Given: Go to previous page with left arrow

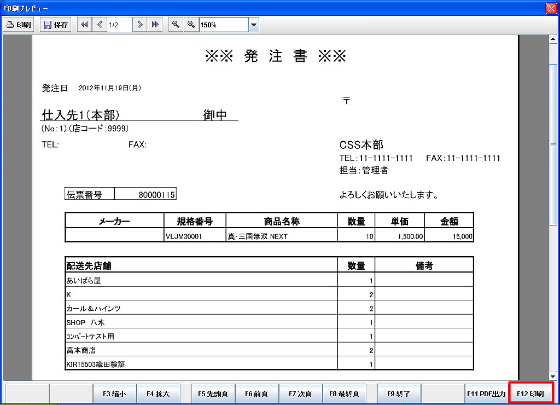Looking at the screenshot, I should [100, 25].
